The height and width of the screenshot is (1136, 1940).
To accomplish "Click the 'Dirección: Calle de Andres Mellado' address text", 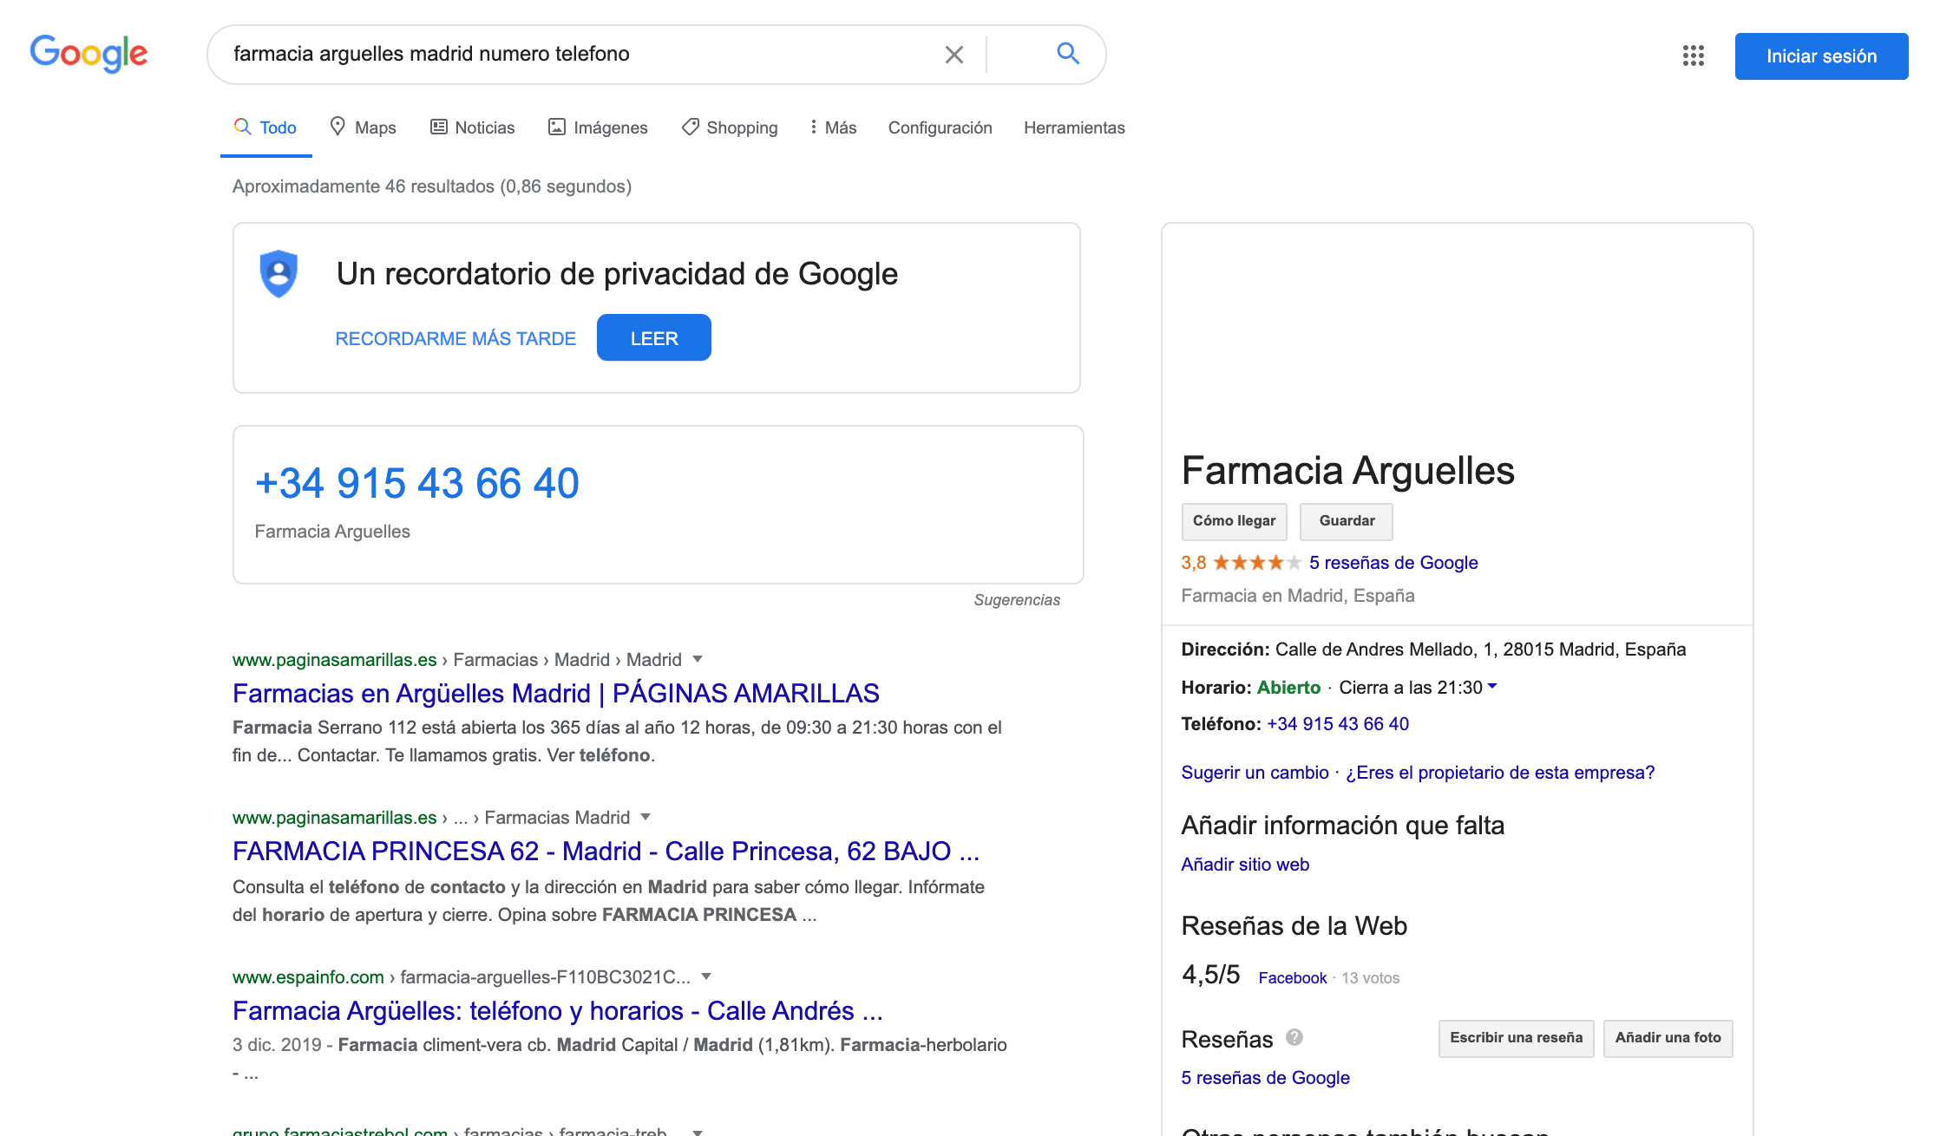I will [x=1433, y=650].
